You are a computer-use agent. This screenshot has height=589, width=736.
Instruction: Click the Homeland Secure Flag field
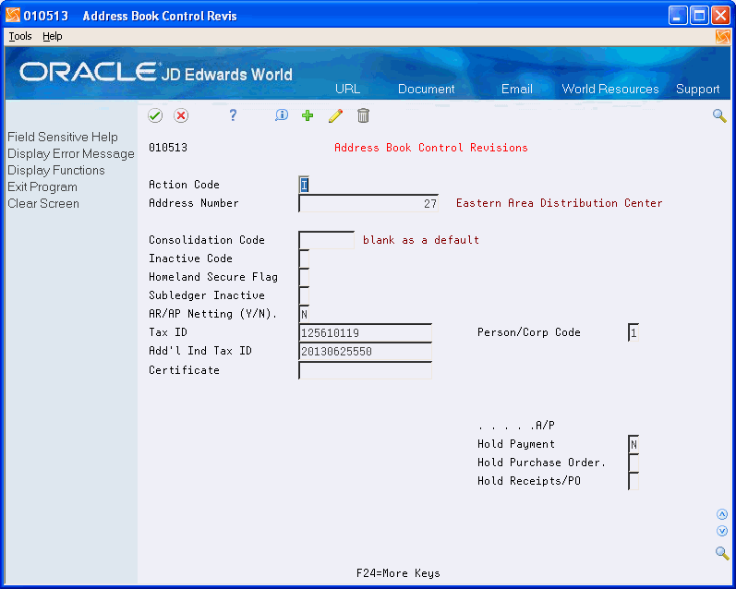[304, 277]
